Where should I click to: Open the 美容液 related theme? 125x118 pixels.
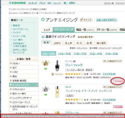pos(16,26)
